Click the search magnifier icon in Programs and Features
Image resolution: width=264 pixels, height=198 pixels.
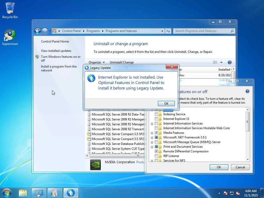(232, 31)
